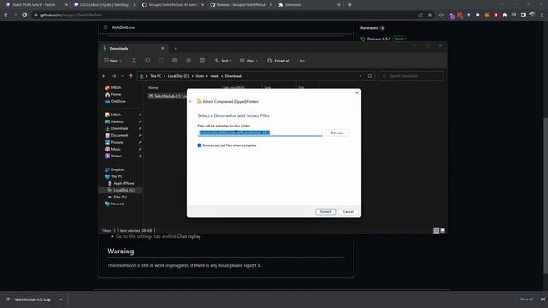This screenshot has height=308, width=548.
Task: Click Explorer forward arrow
Action: pyautogui.click(x=114, y=76)
